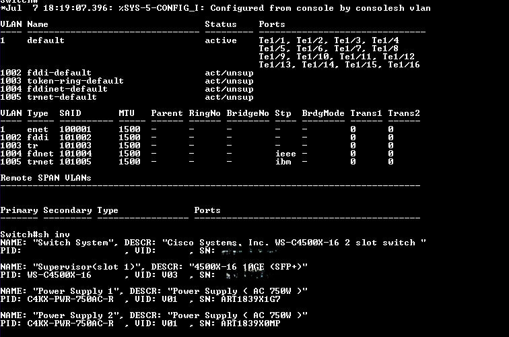509x337 pixels.
Task: Select serial number 'ART1839X1G7'
Action: 250,299
